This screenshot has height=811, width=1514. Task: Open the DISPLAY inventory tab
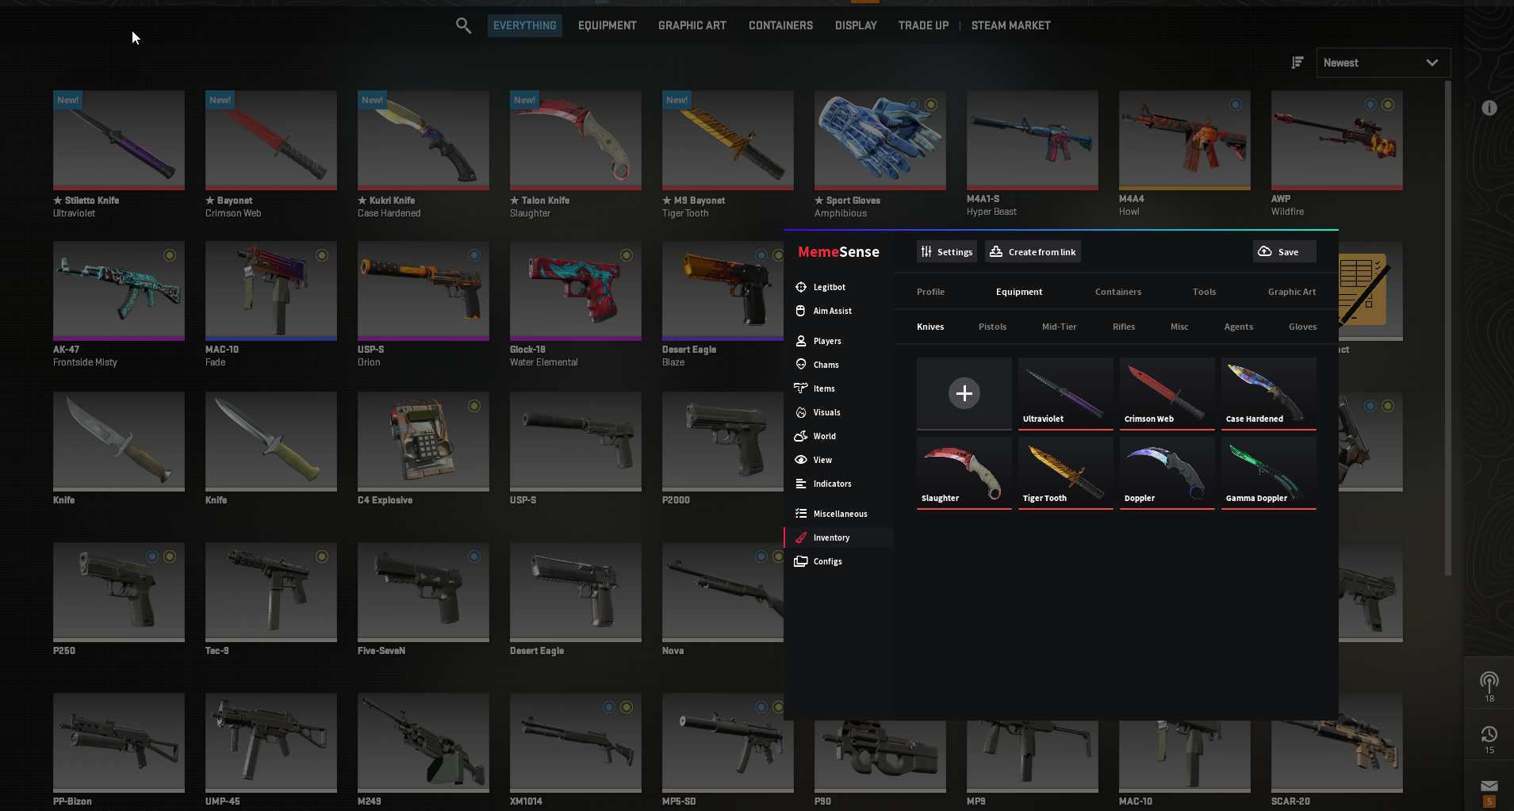(x=856, y=25)
